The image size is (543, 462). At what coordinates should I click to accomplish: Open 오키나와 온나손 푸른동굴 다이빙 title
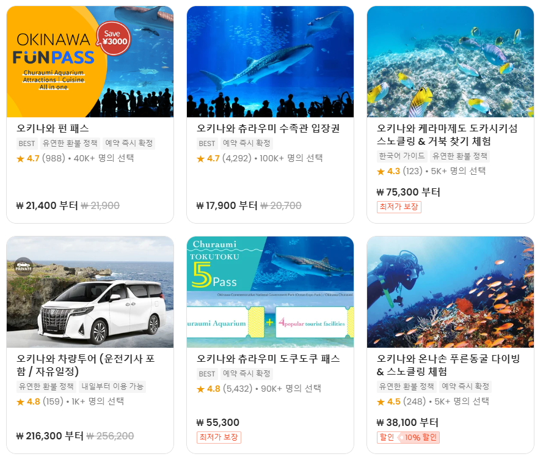click(x=448, y=365)
